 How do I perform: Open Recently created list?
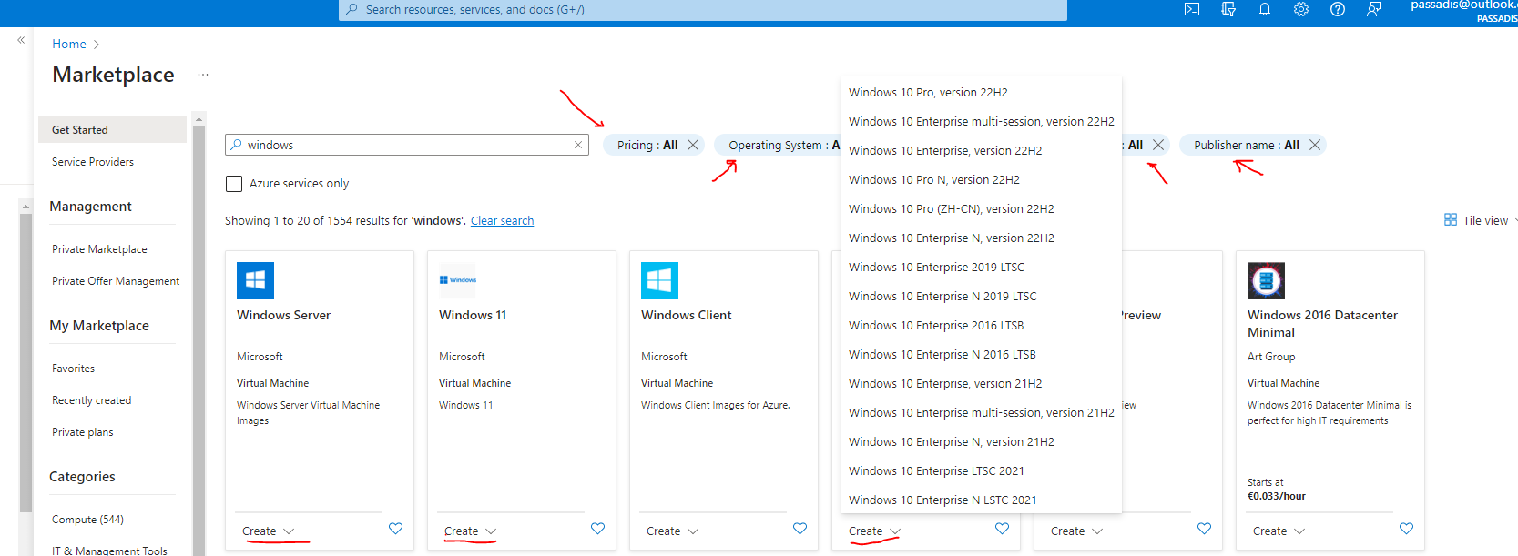pos(91,400)
